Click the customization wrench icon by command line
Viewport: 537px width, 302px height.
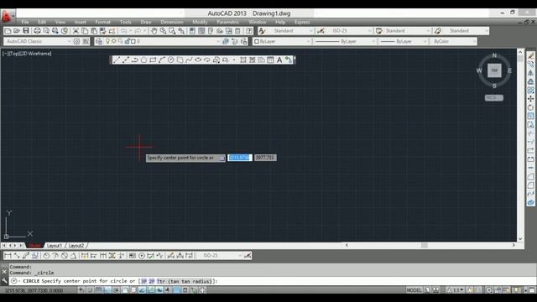tap(4, 281)
